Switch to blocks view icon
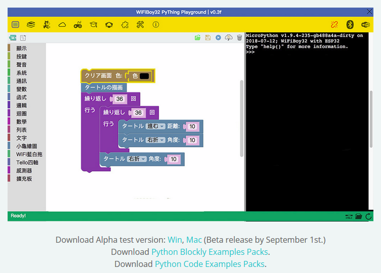This screenshot has height=273, width=381. (13, 38)
